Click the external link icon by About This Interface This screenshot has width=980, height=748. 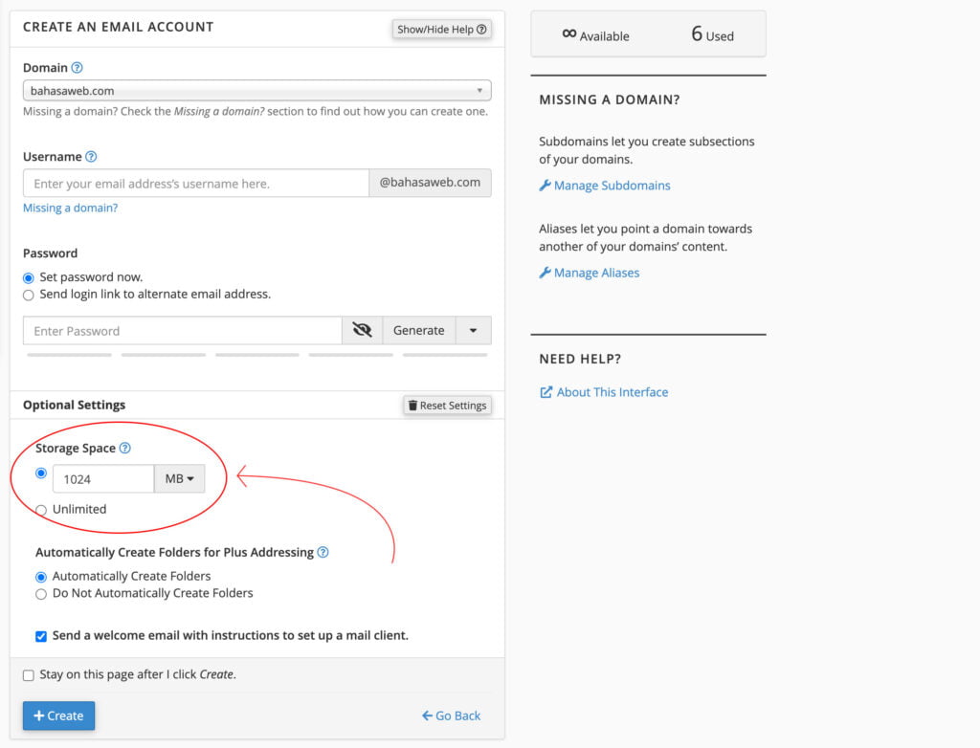coord(546,392)
